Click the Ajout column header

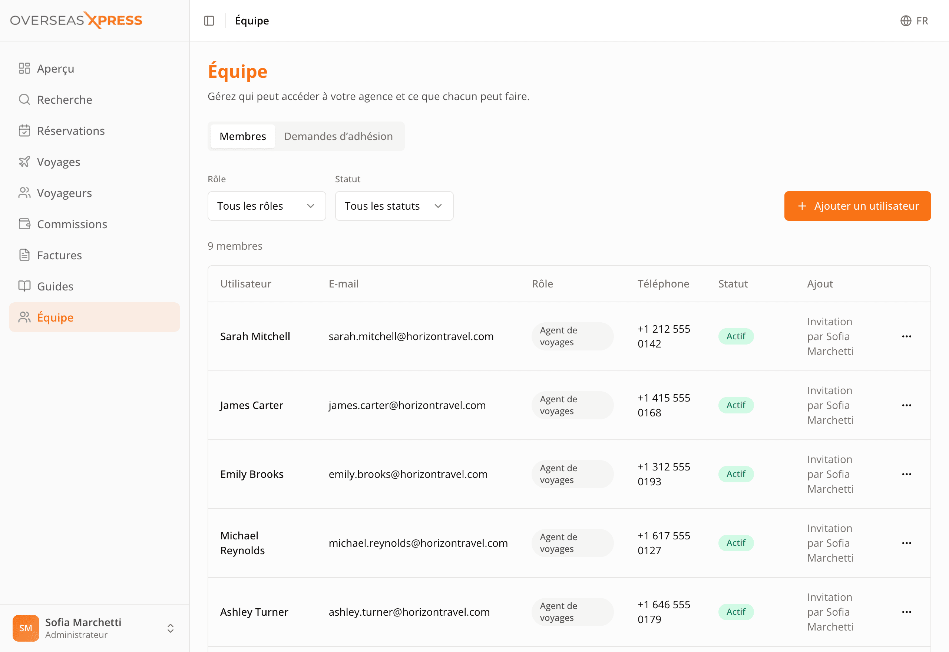click(x=820, y=284)
